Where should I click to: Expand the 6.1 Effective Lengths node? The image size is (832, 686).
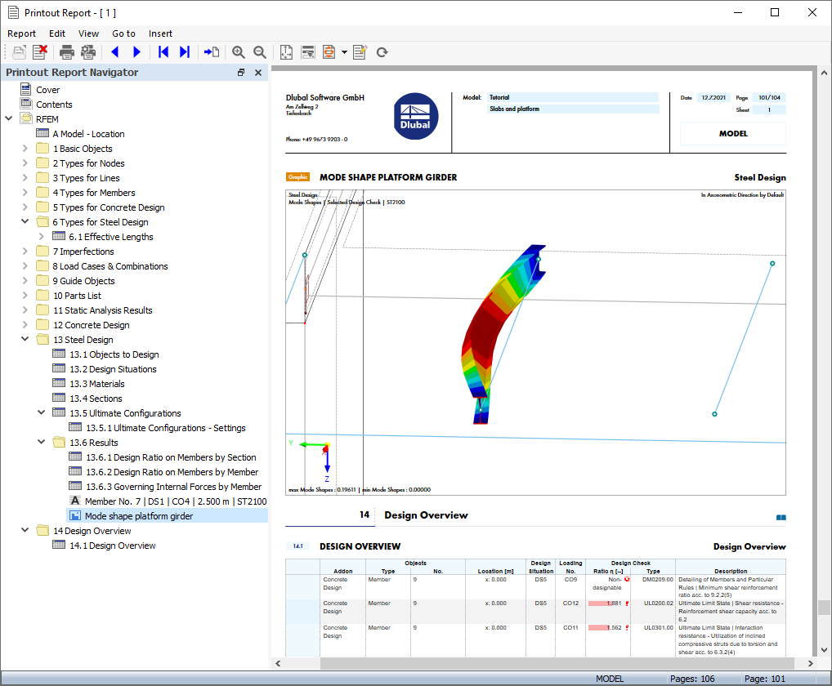coord(42,237)
